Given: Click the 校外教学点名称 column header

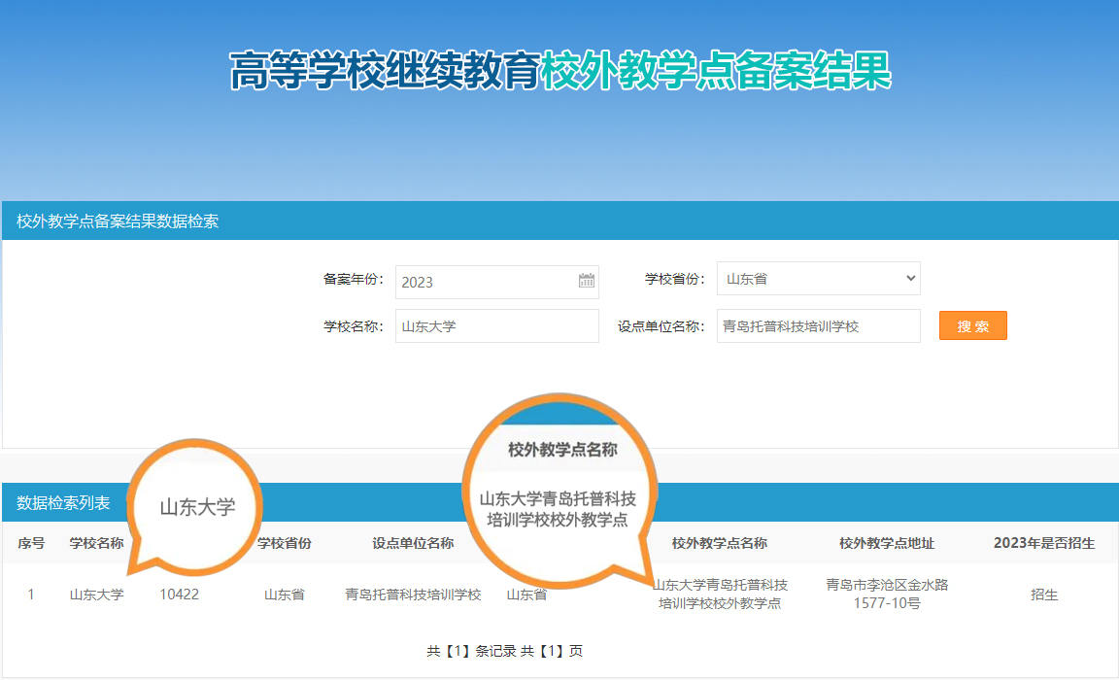Looking at the screenshot, I should click(x=720, y=544).
